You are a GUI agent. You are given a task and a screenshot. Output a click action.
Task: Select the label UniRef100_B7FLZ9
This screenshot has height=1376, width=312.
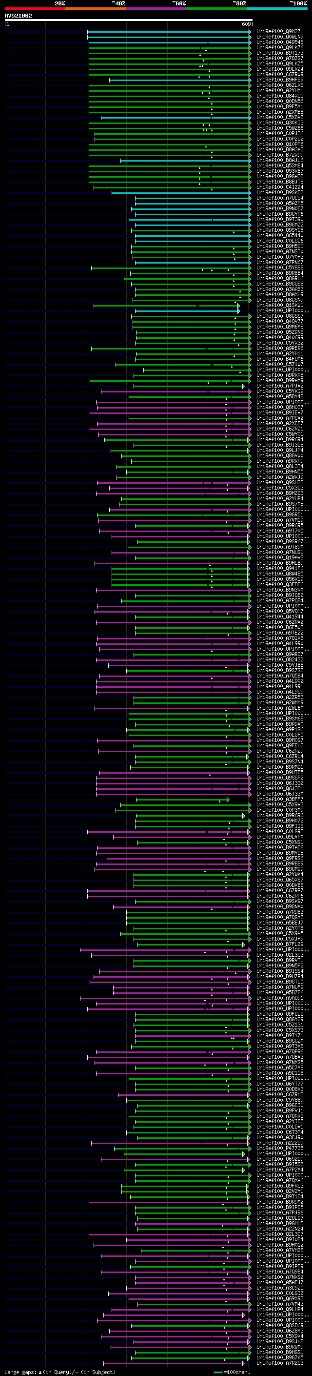pyautogui.click(x=279, y=944)
